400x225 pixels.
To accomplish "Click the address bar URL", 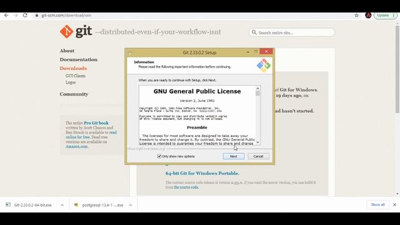I will pos(66,15).
